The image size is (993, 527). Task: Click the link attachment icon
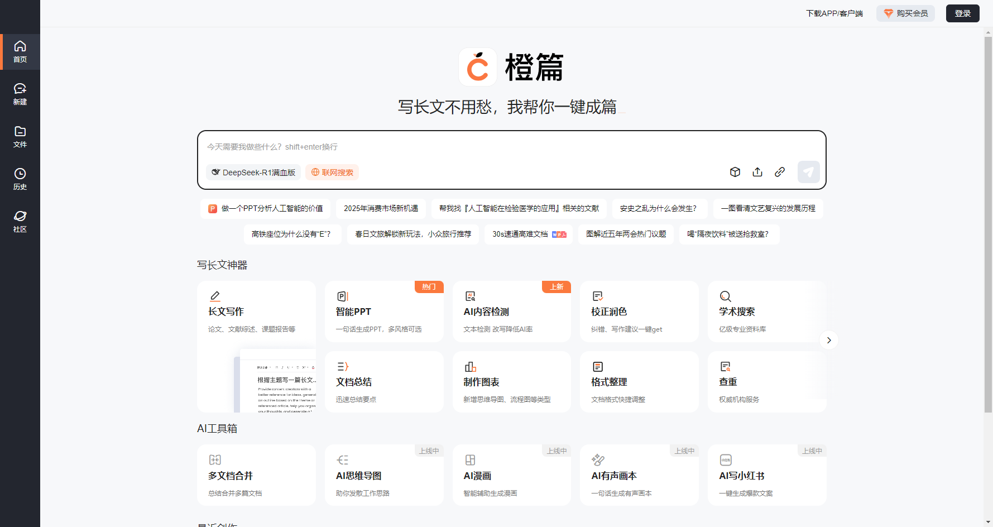point(779,172)
